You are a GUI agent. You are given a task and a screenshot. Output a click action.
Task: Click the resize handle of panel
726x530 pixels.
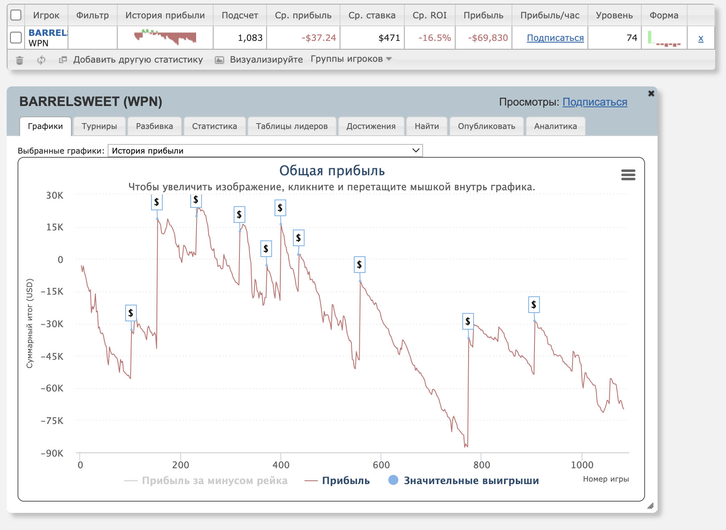click(650, 506)
